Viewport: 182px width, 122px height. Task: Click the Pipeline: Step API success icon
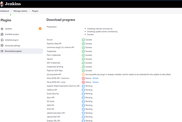[x=83, y=44]
